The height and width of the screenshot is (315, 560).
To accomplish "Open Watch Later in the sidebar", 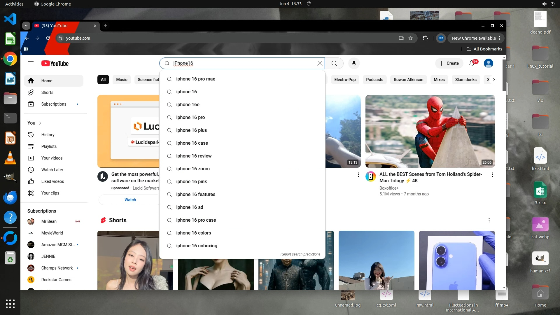I will tap(52, 170).
